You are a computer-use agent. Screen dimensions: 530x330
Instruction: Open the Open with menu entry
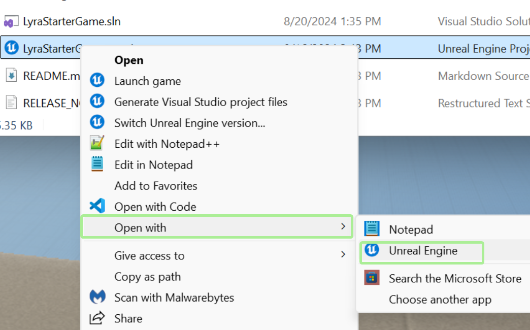click(217, 227)
